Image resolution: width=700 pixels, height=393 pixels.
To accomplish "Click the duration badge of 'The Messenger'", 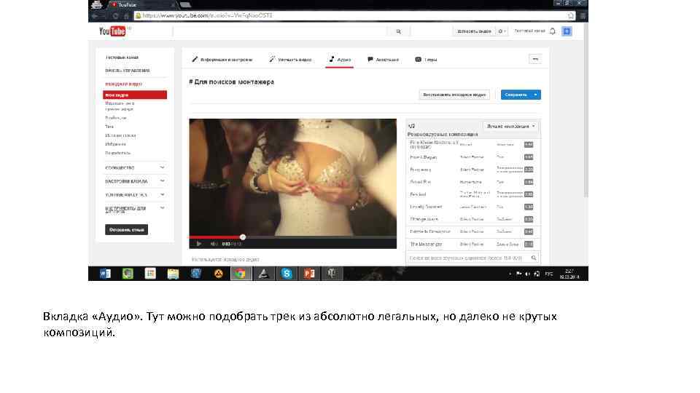I will (529, 245).
